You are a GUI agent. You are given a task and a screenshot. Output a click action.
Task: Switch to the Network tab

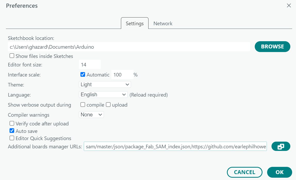163,23
